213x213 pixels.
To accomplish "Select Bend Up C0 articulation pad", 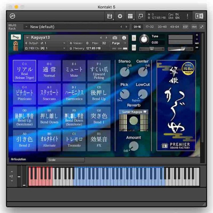I will [x=99, y=94].
